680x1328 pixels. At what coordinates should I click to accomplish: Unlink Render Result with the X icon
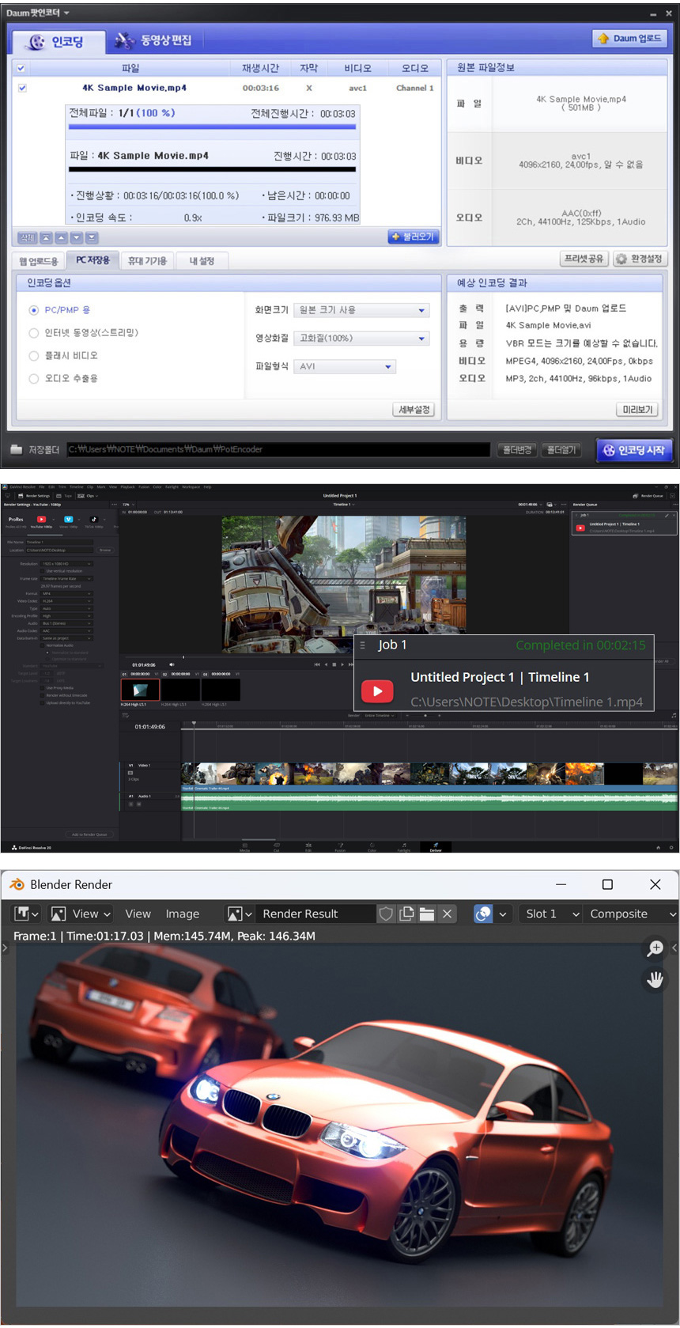(x=447, y=914)
